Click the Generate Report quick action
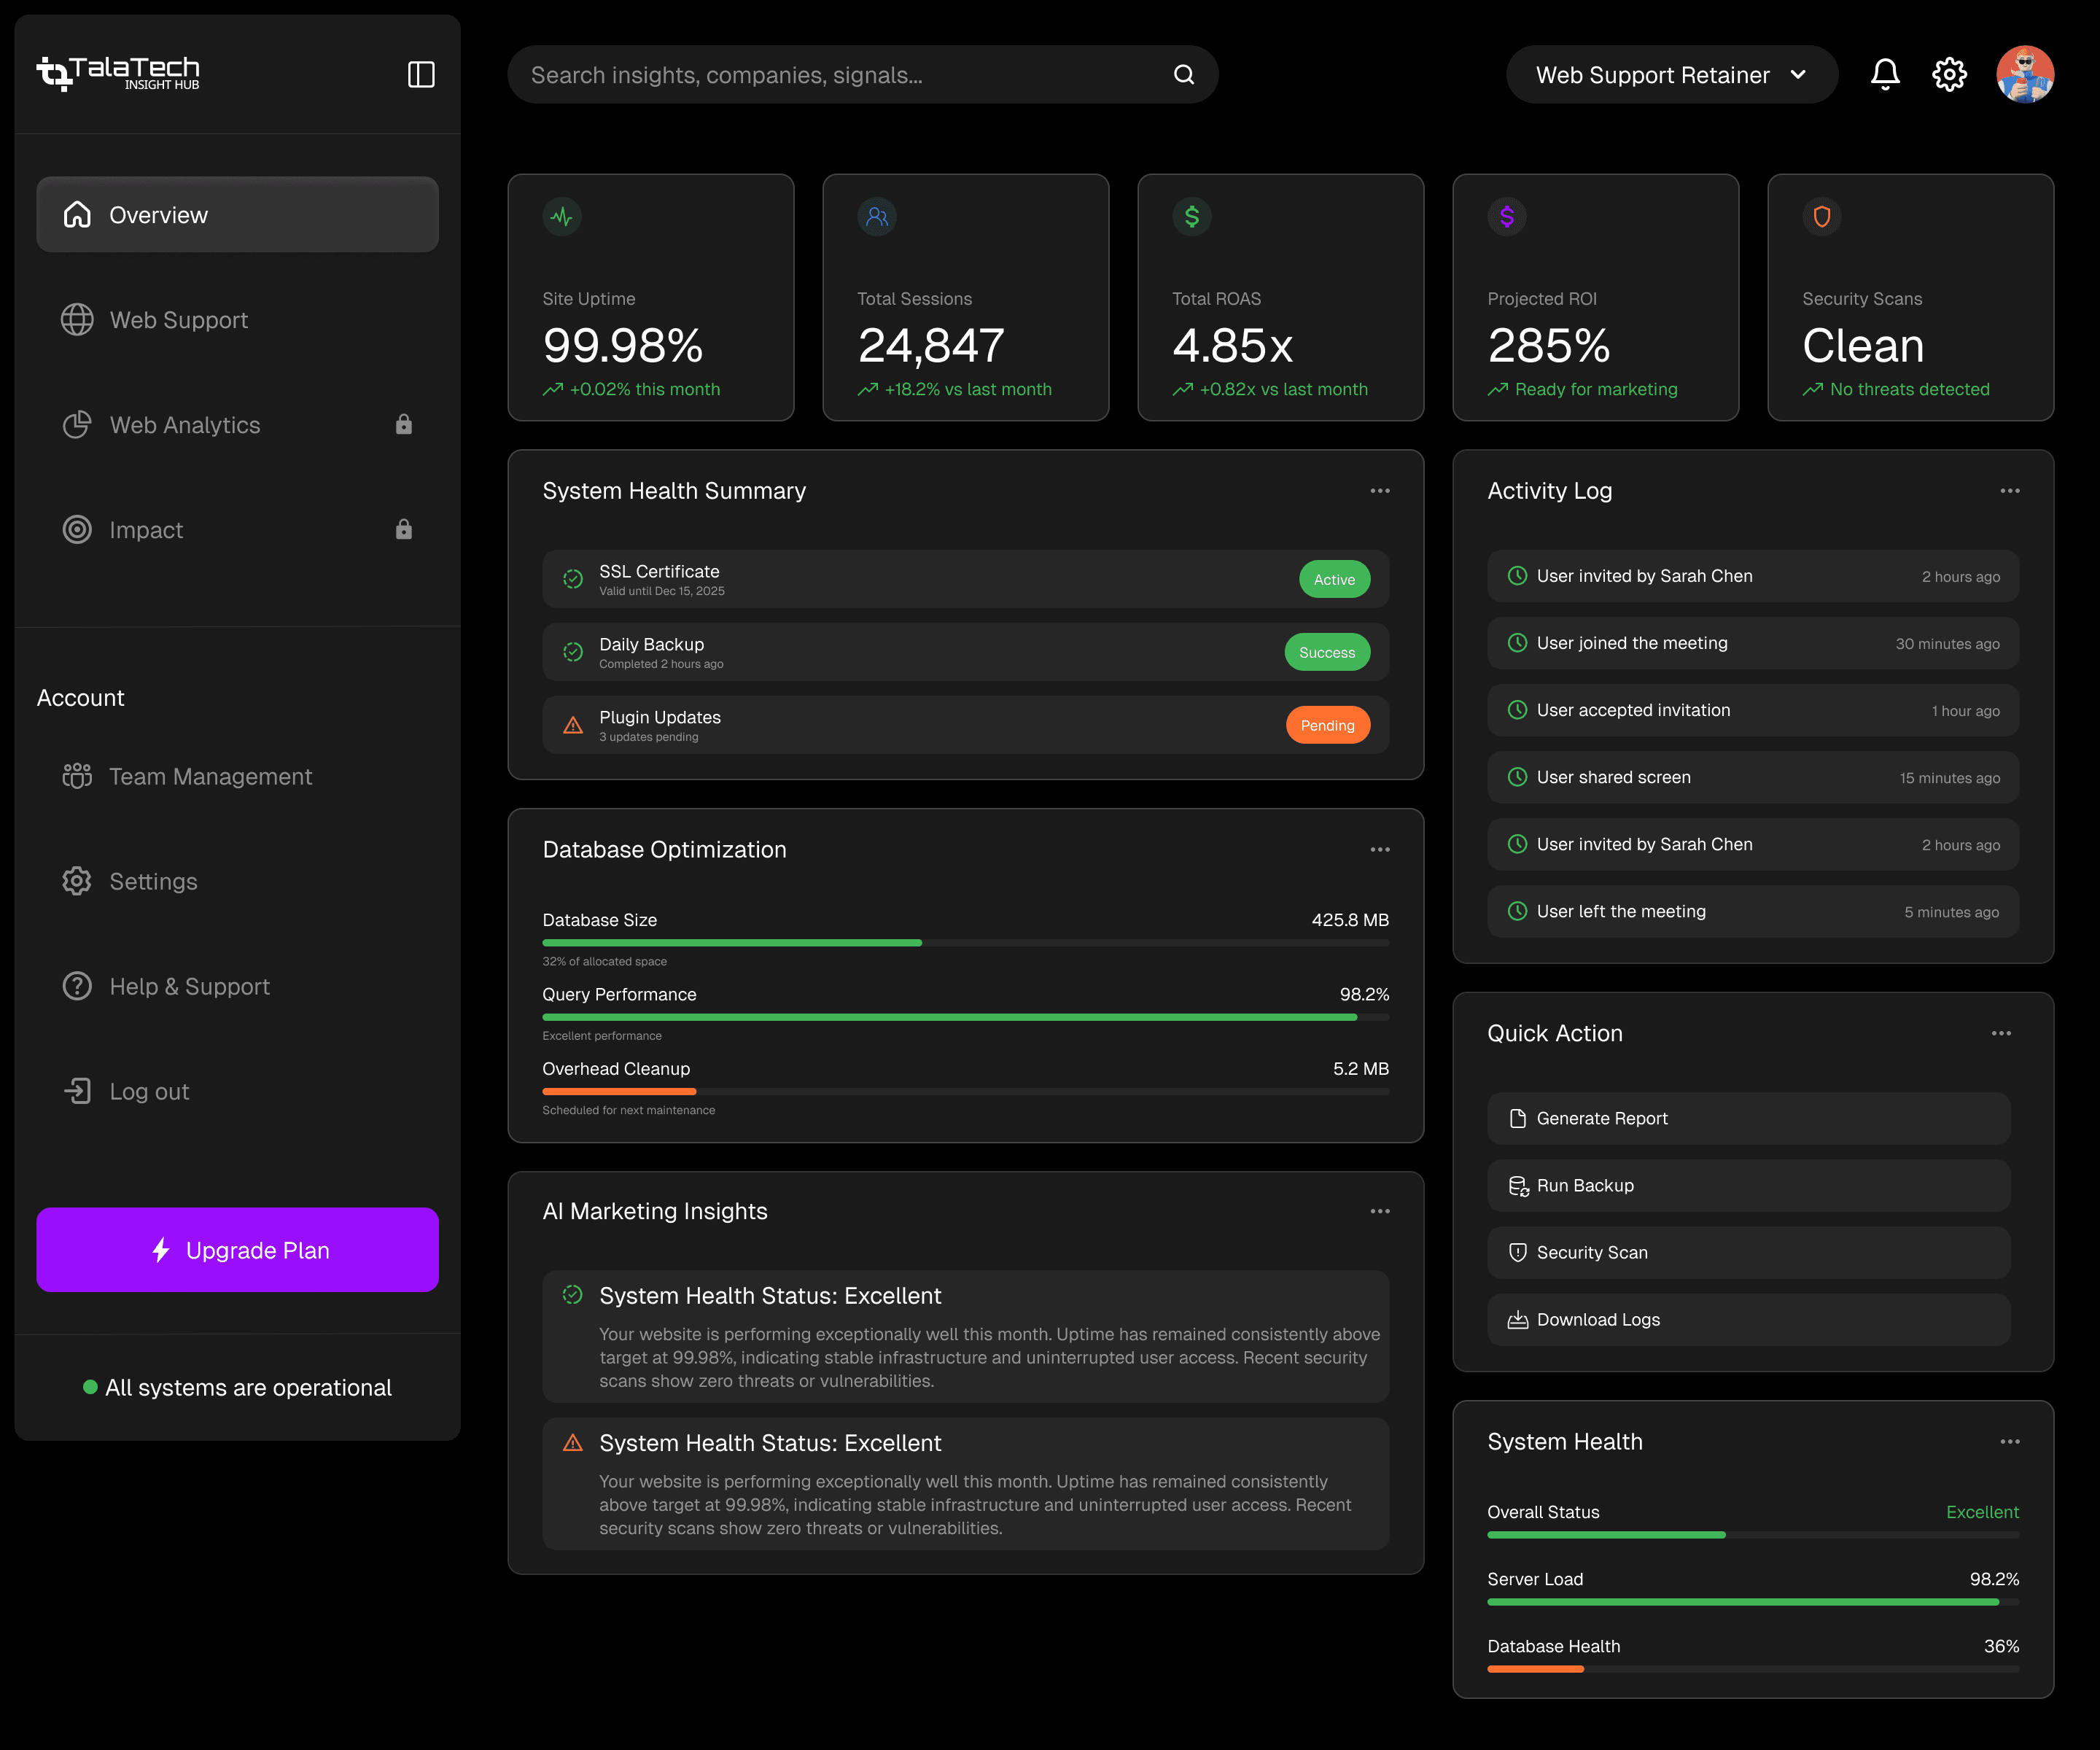Screen dimensions: 2100x1750 coord(1749,1118)
